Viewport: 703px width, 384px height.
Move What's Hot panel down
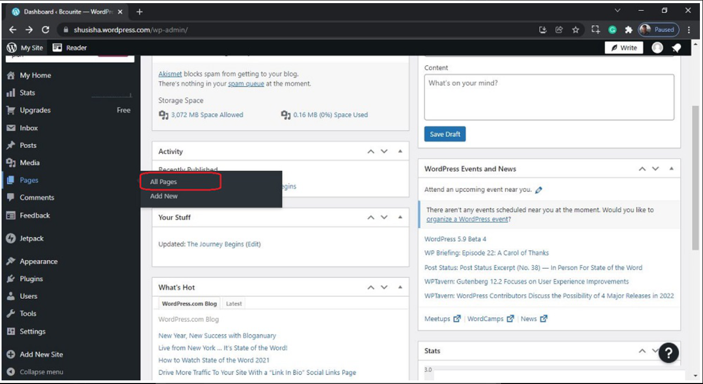pyautogui.click(x=384, y=287)
